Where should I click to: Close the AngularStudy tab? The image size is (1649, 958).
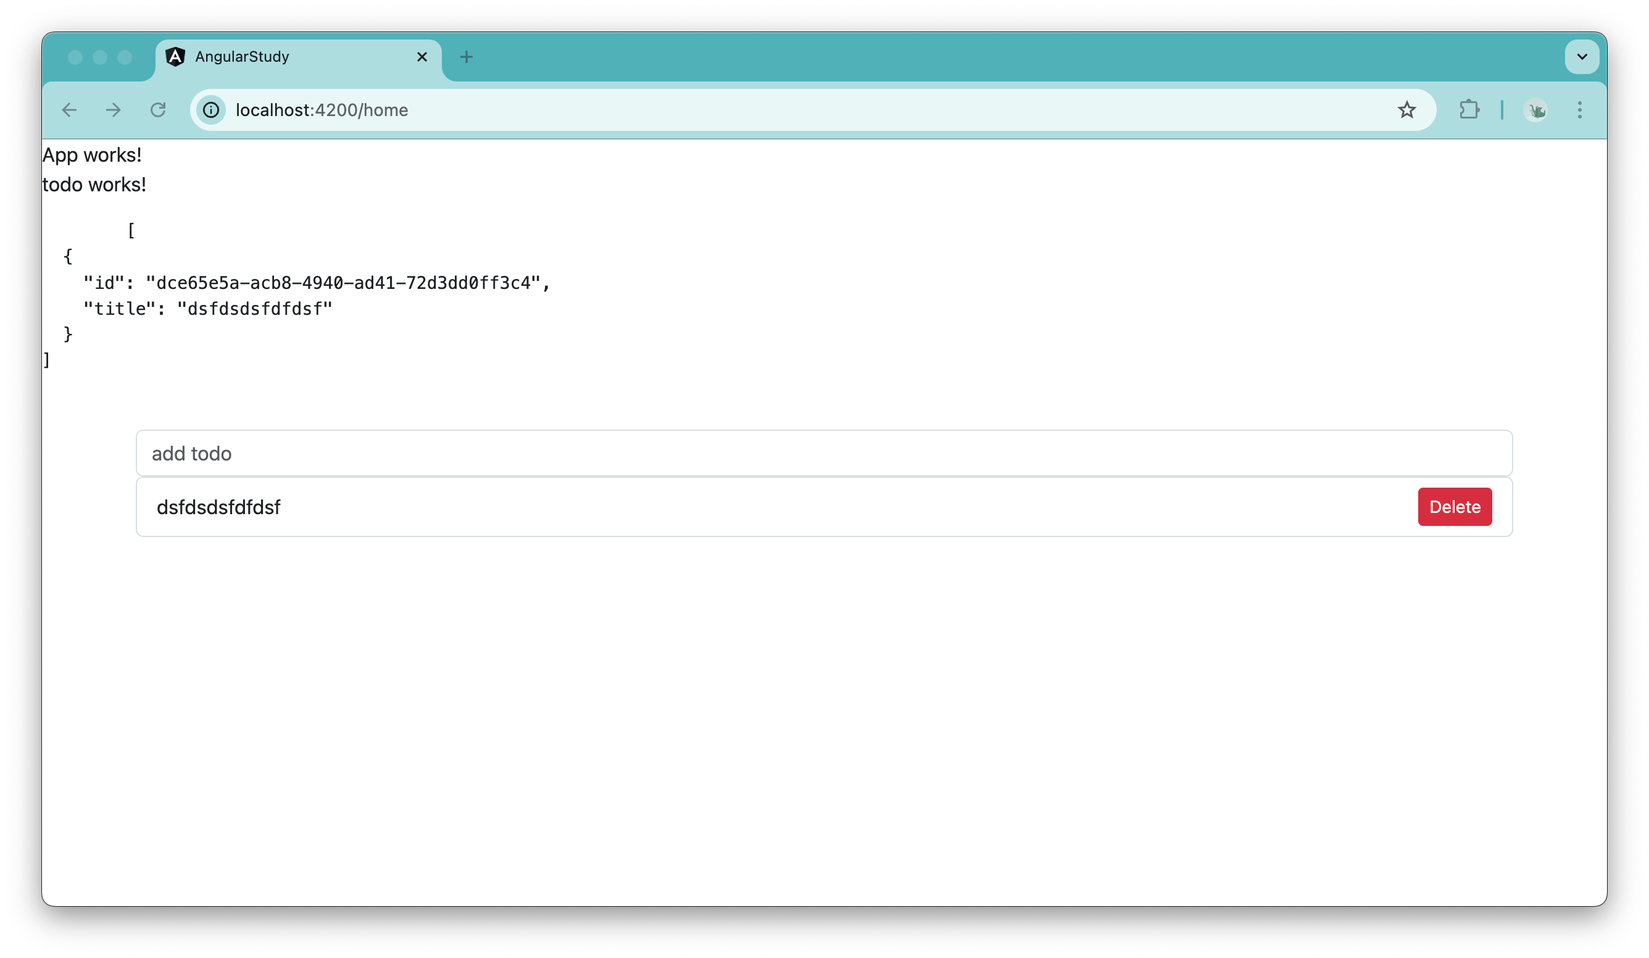coord(422,57)
